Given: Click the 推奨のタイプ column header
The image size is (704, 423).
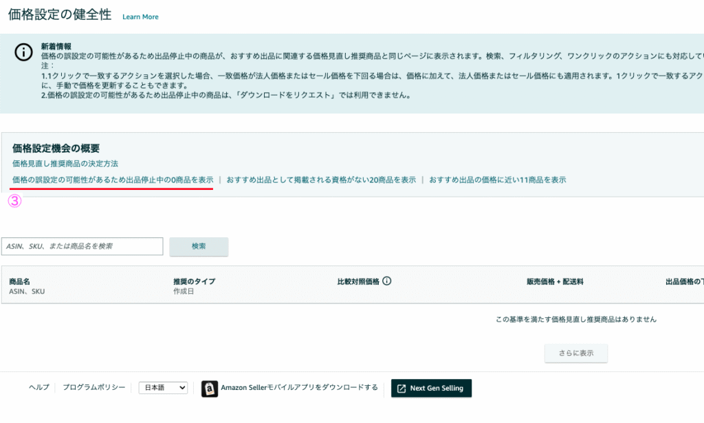Looking at the screenshot, I should pyautogui.click(x=194, y=282).
